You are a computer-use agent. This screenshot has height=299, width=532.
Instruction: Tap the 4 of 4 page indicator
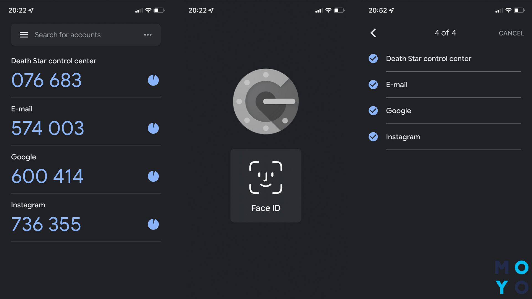[x=445, y=33]
